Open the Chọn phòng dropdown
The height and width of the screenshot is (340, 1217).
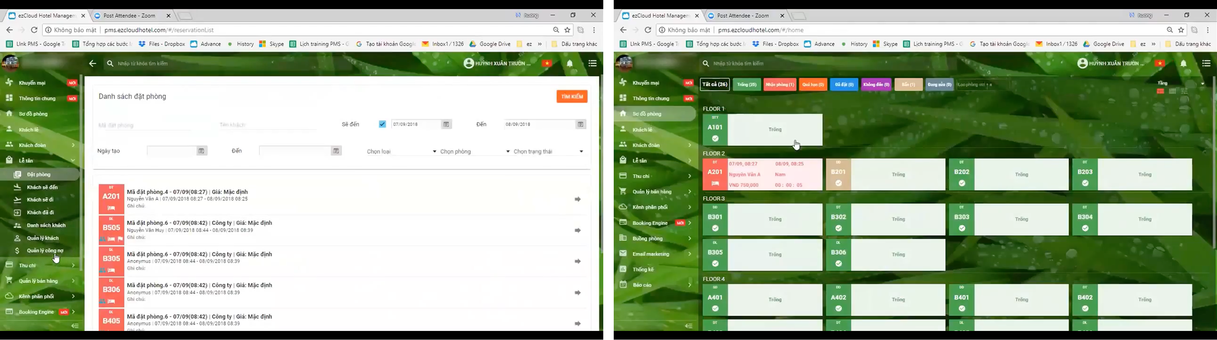474,152
